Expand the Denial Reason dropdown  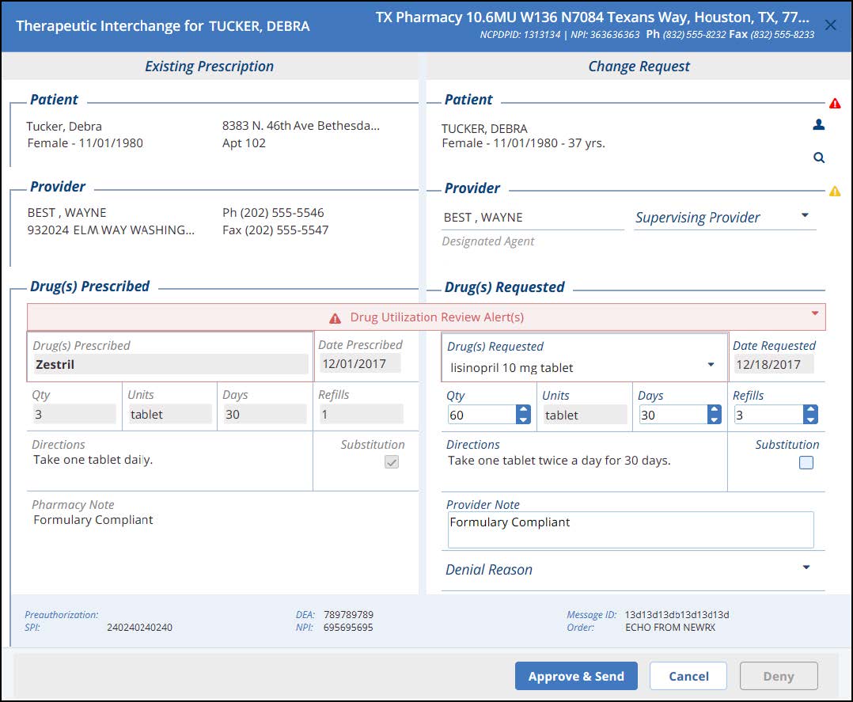pyautogui.click(x=806, y=567)
